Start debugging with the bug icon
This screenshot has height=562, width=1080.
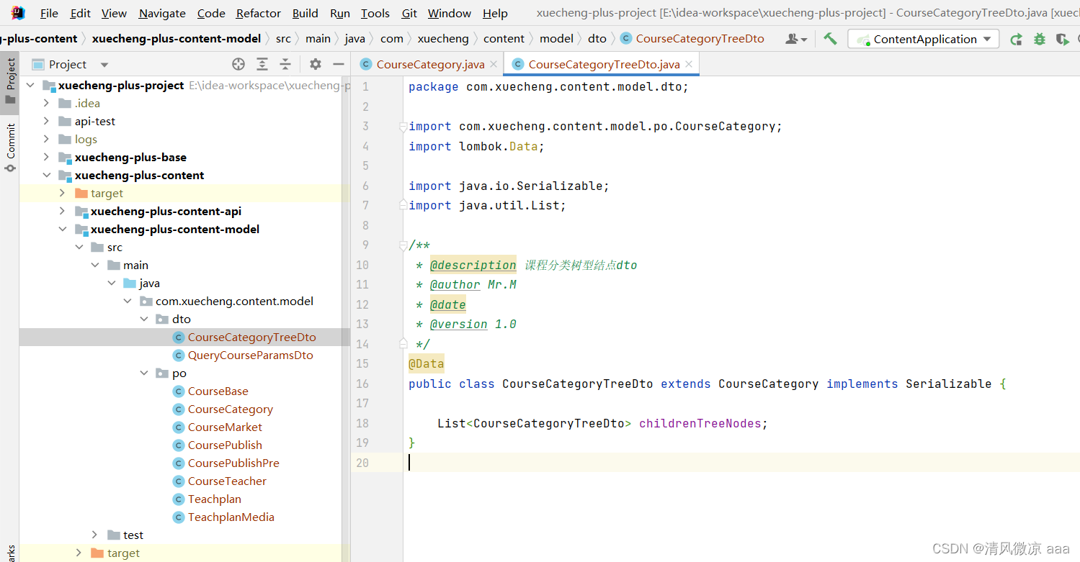pyautogui.click(x=1039, y=39)
